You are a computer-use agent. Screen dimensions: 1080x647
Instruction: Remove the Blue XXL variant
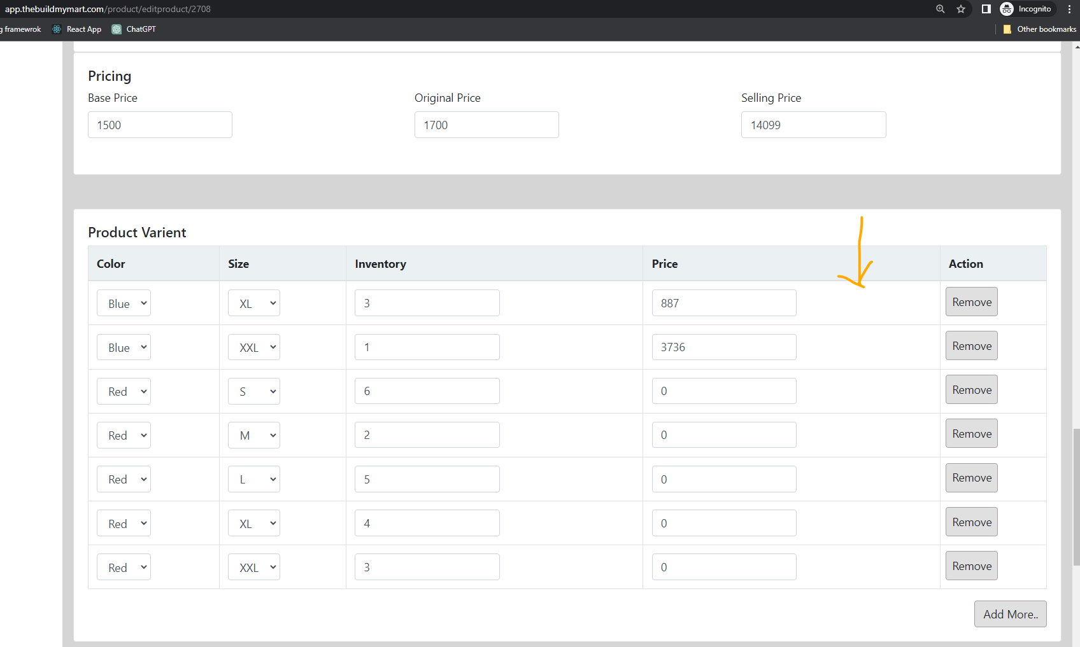click(x=972, y=345)
